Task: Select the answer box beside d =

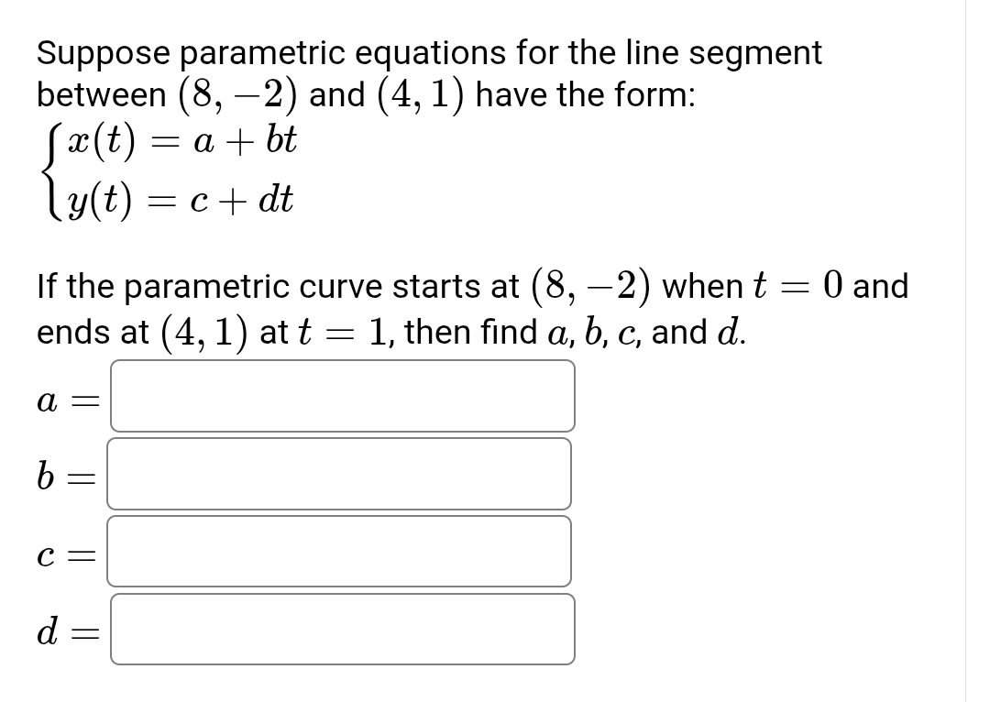Action: click(x=342, y=629)
